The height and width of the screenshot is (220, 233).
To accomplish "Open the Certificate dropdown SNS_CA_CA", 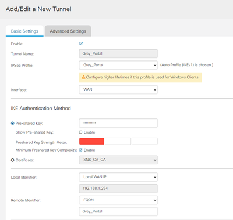I will (x=118, y=160).
